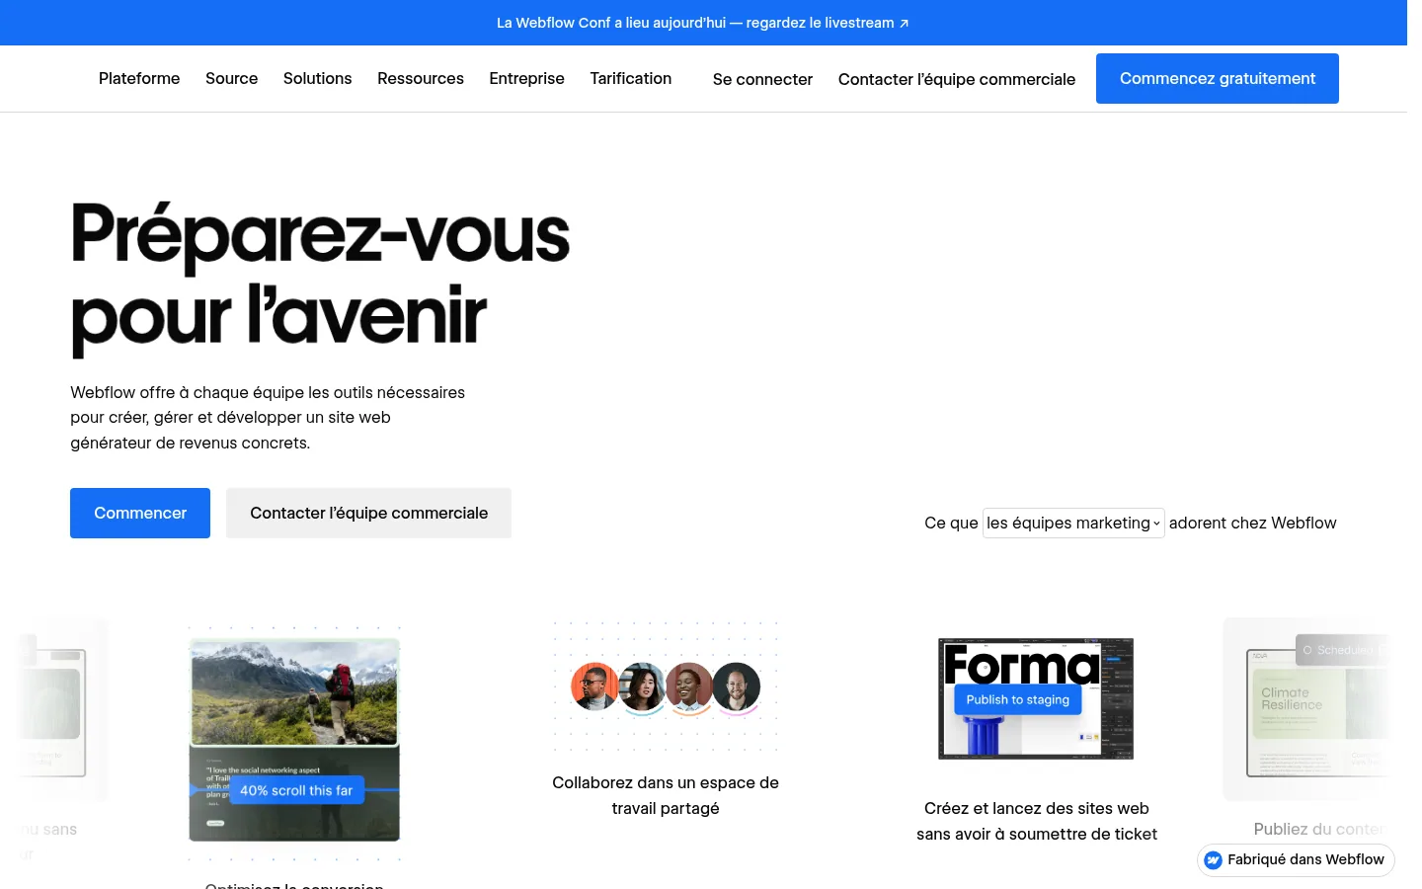Click the 'Collaborez dans un espace de travail partagé' text
This screenshot has width=1422, height=889.
click(666, 795)
